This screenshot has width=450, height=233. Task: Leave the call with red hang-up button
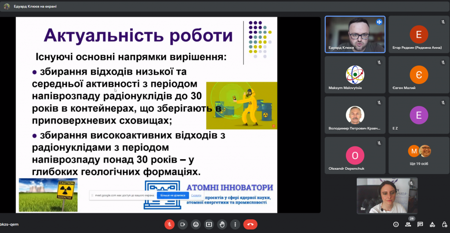(x=250, y=224)
